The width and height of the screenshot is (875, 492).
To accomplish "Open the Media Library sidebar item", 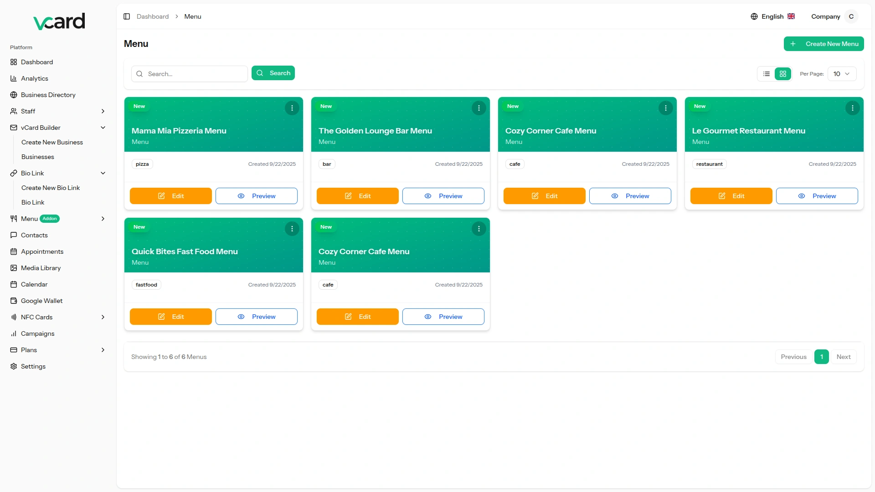I will click(41, 268).
